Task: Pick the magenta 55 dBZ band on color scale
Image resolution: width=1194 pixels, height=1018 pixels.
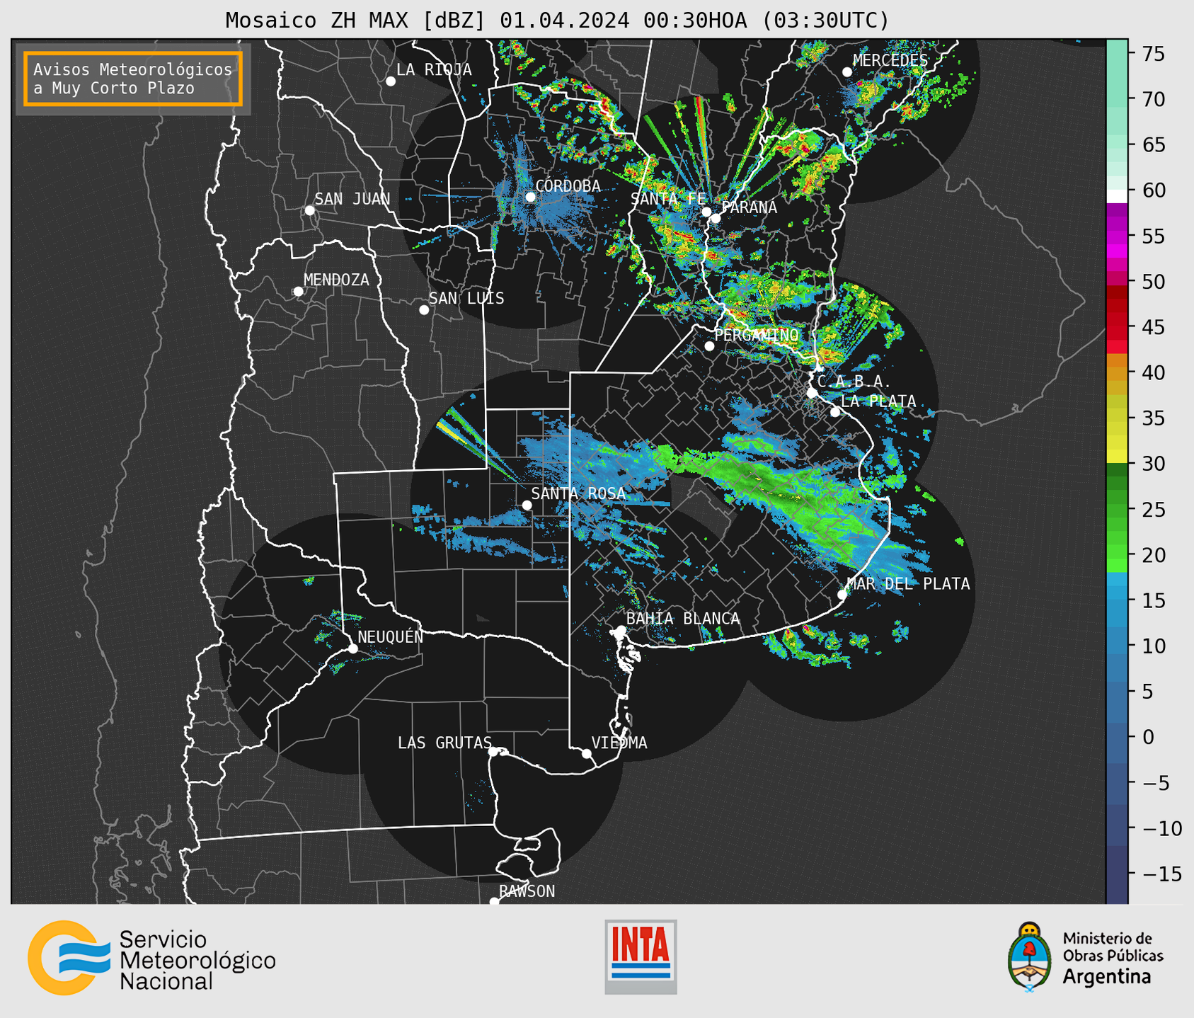Action: click(x=1117, y=236)
